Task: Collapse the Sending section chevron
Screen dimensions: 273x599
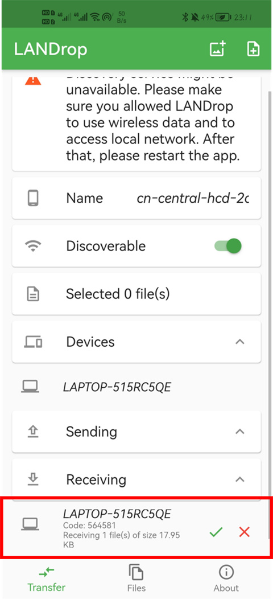Action: (240, 432)
